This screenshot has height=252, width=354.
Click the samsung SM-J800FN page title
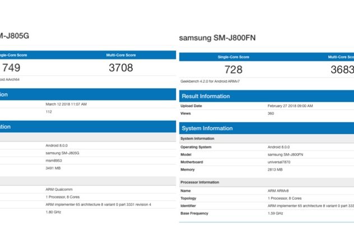pyautogui.click(x=217, y=38)
